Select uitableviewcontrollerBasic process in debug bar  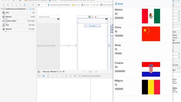[x=90, y=76]
